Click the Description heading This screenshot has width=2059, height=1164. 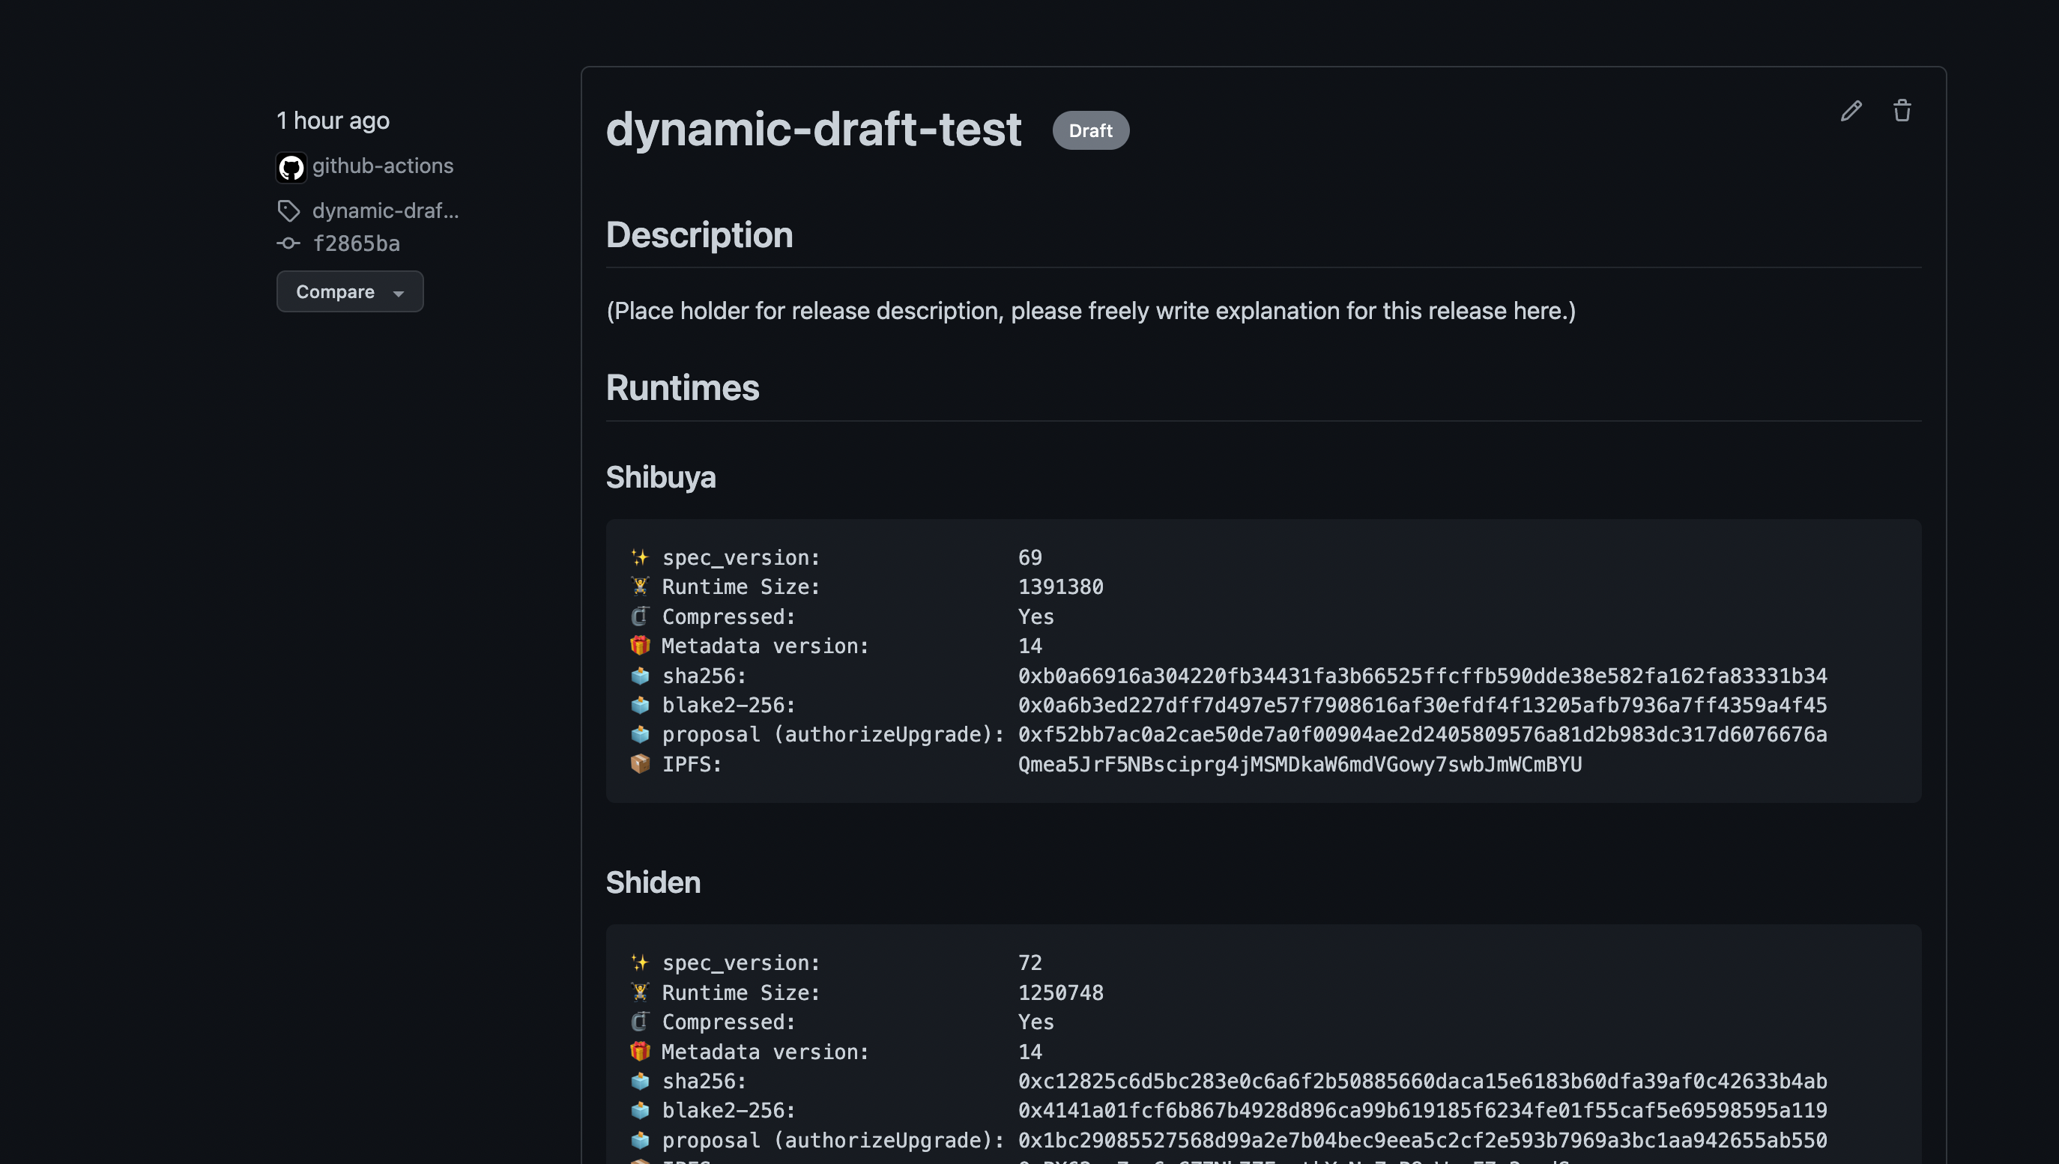[699, 235]
